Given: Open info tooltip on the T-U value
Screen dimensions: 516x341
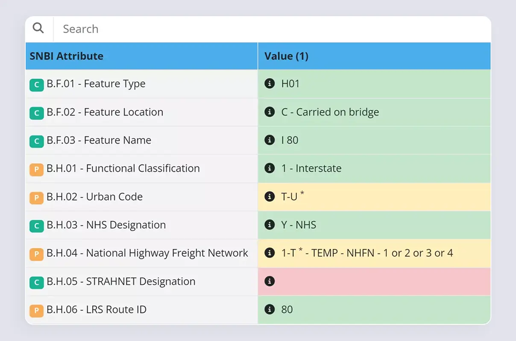Looking at the screenshot, I should click(270, 197).
